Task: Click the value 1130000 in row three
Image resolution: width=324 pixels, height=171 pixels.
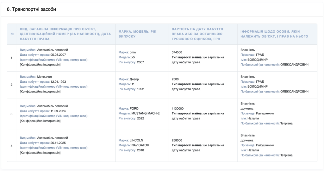Action: tap(178, 109)
